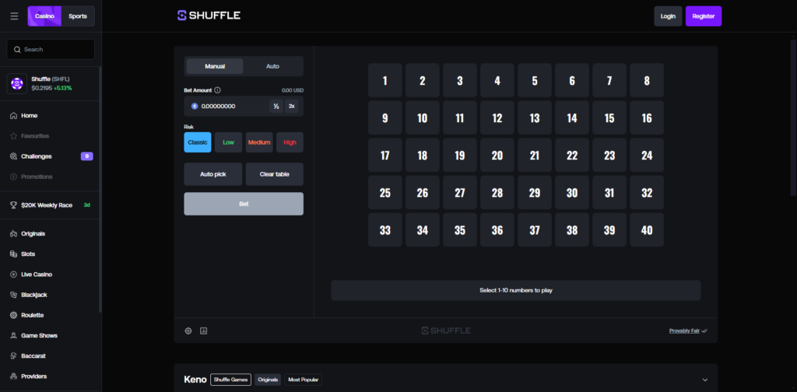The image size is (797, 392).
Task: Click the Bet Amount input field
Action: tap(244, 106)
